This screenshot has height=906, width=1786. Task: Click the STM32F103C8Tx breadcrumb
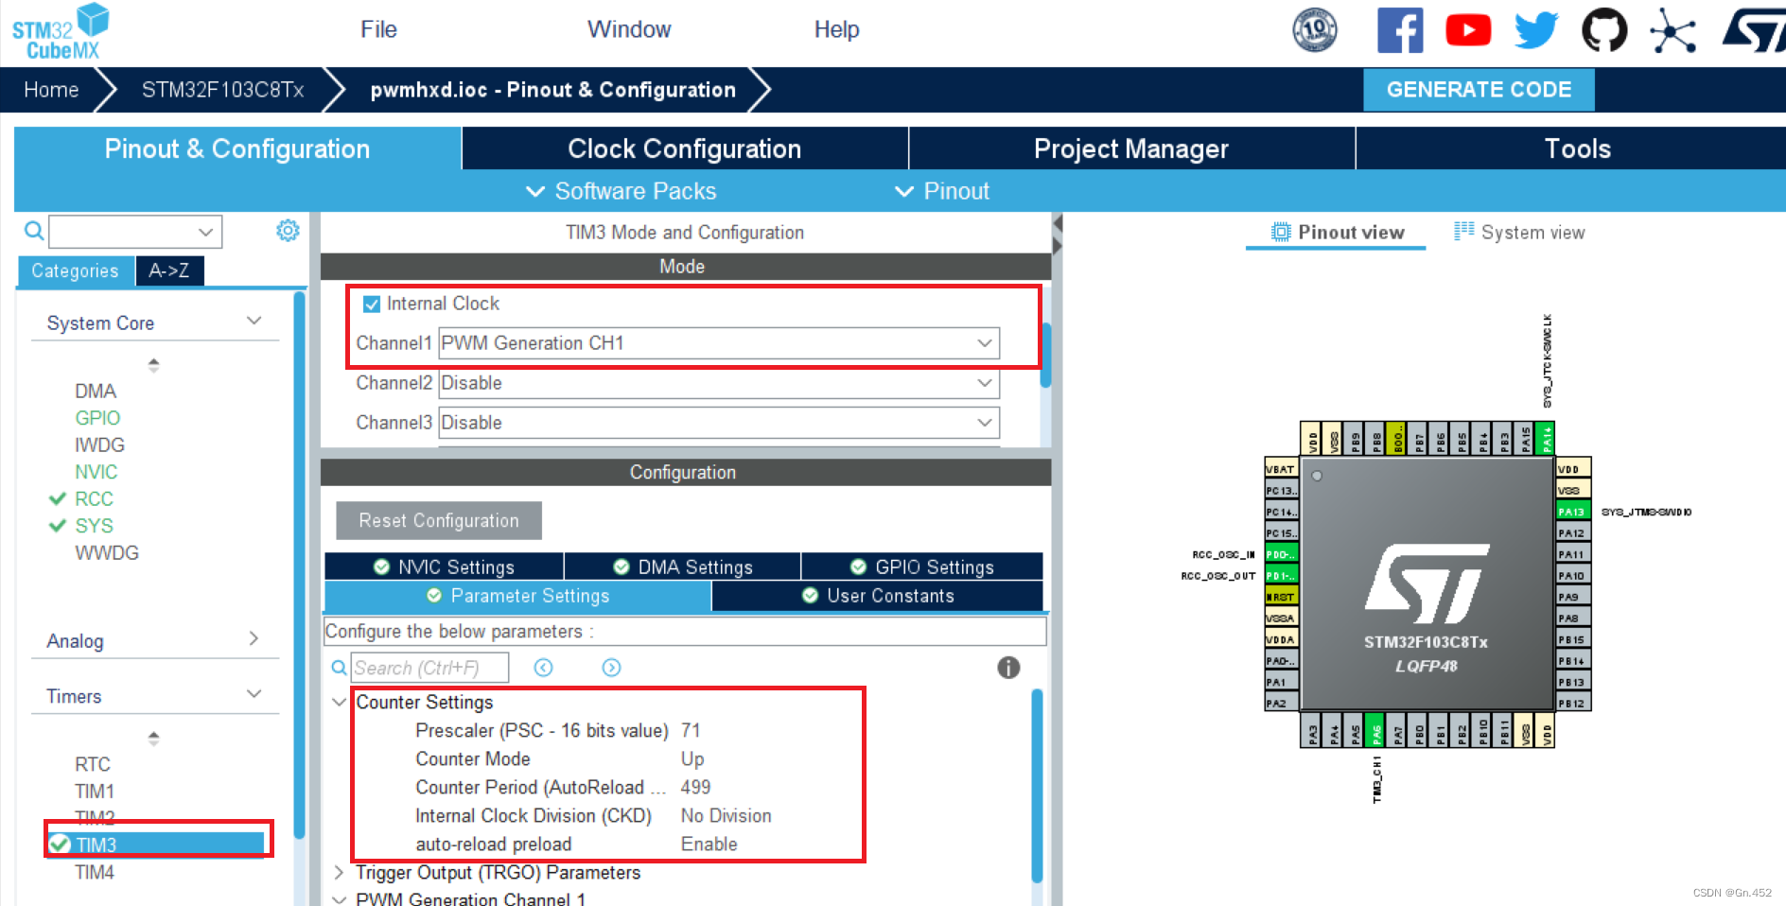(222, 90)
